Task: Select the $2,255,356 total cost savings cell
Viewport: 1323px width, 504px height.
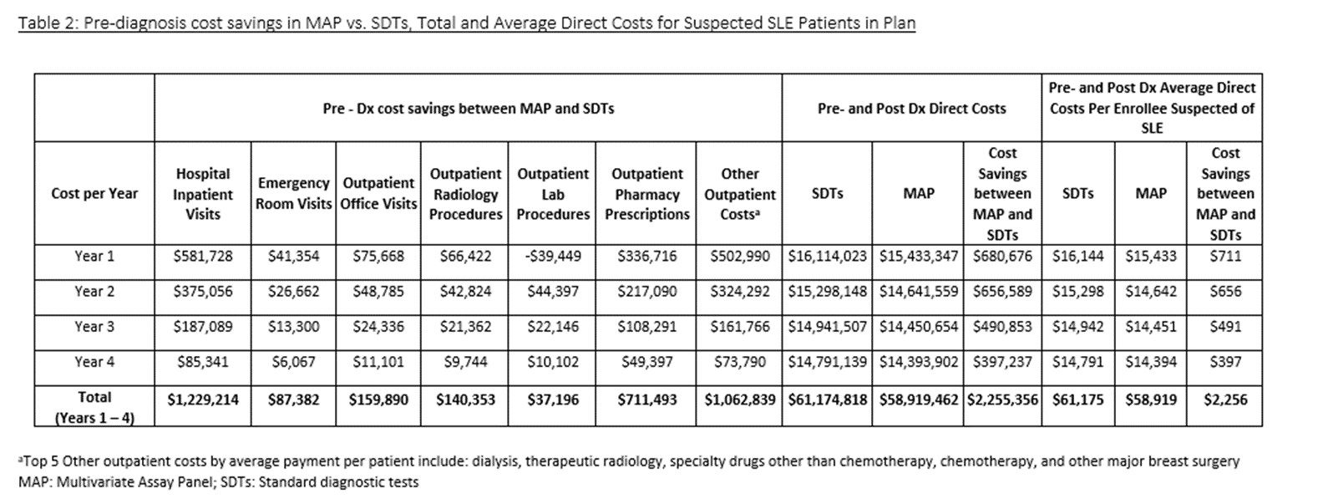Action: pos(1002,400)
